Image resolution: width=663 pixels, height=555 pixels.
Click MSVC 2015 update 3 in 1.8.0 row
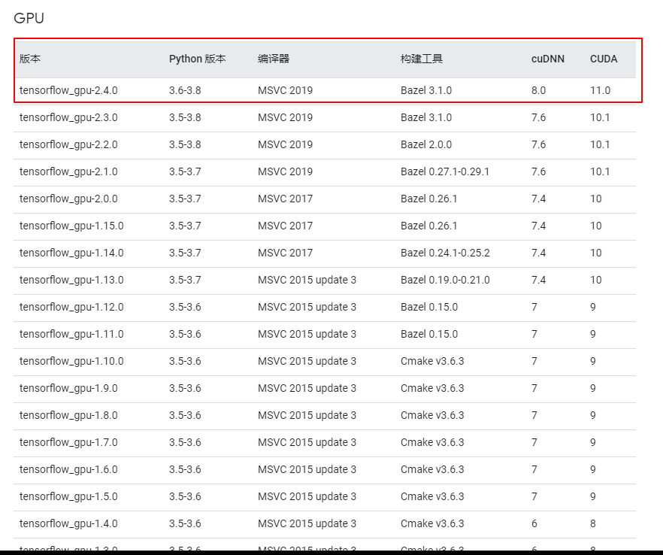coord(307,415)
